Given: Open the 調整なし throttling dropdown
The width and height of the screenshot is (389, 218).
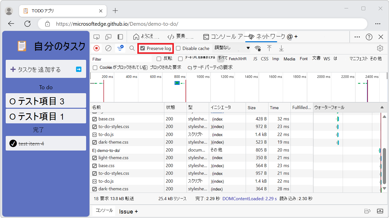Looking at the screenshot, I should pos(232,48).
